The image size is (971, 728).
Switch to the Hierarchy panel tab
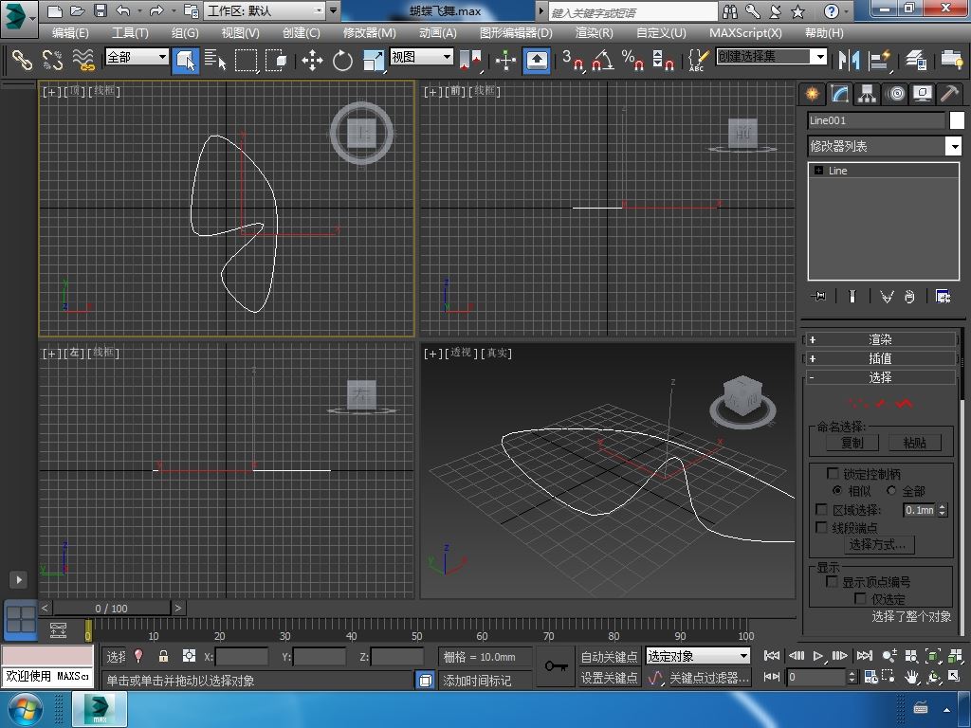click(x=867, y=94)
